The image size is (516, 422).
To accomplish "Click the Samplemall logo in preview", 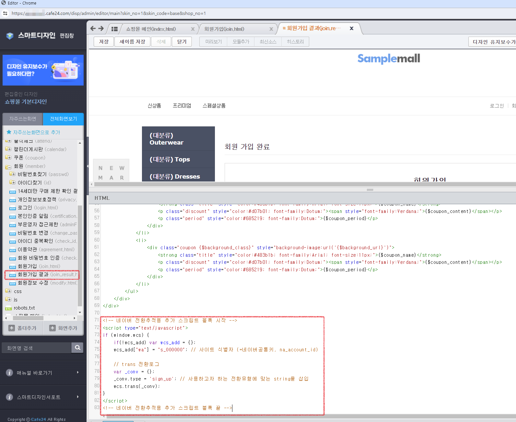I will click(389, 58).
